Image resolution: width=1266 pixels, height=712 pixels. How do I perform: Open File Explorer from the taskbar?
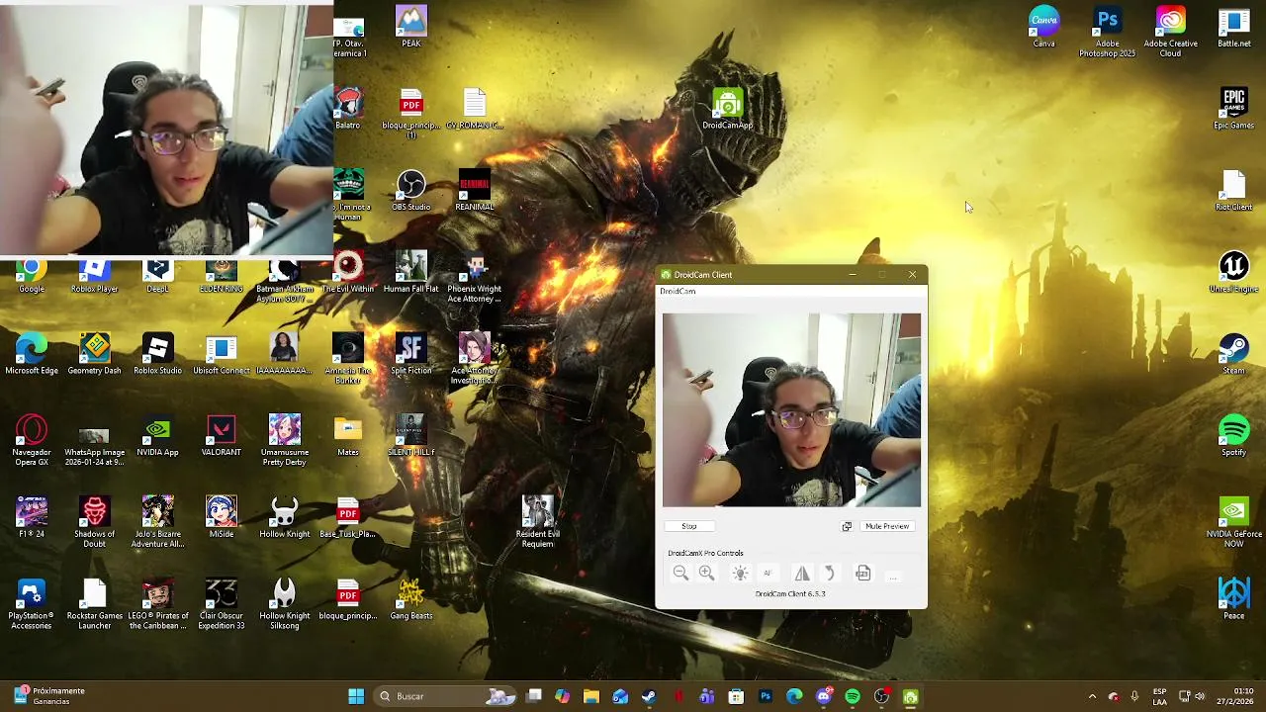590,696
